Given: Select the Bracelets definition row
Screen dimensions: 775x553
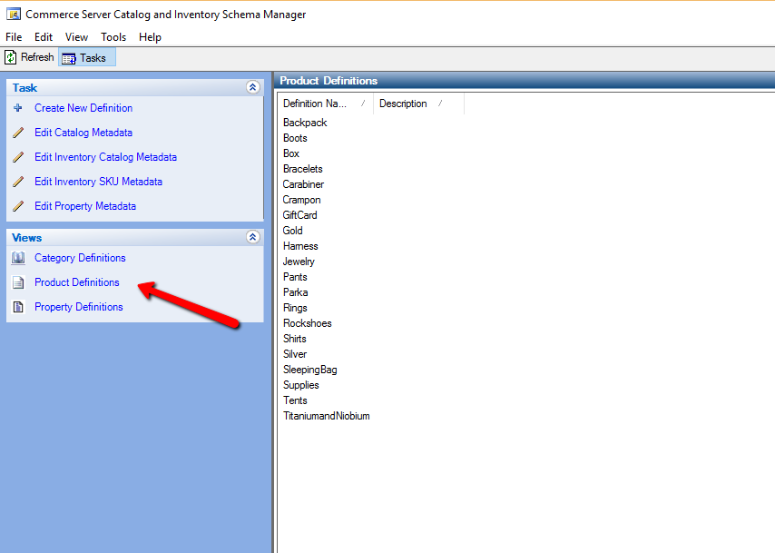Looking at the screenshot, I should pos(302,169).
